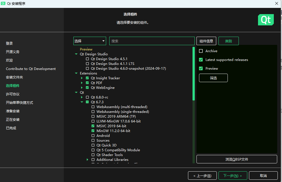Check Additional Libraries
The height and width of the screenshot is (182, 282).
pyautogui.click(x=93, y=159)
